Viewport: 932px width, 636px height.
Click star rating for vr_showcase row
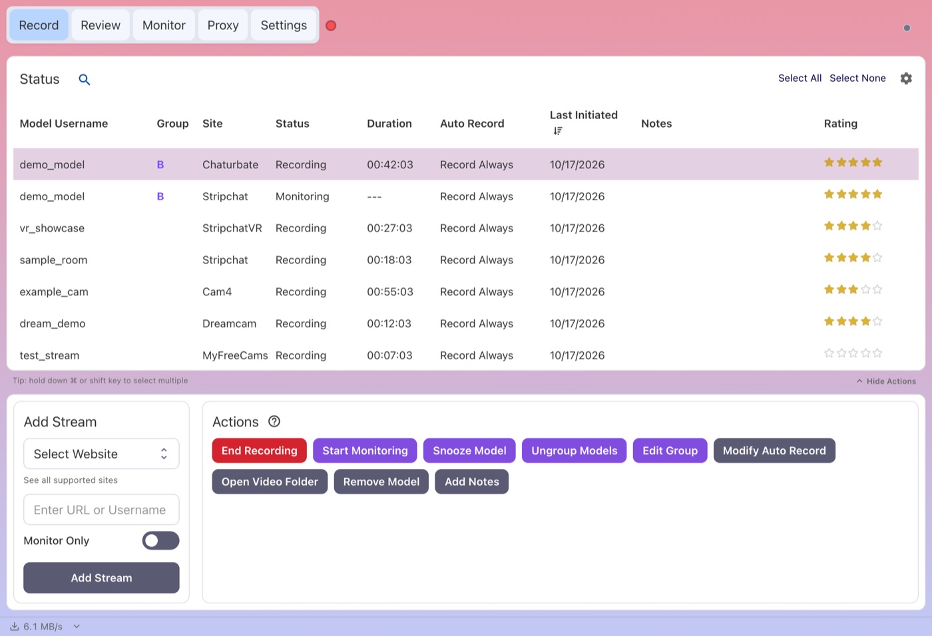pos(853,226)
